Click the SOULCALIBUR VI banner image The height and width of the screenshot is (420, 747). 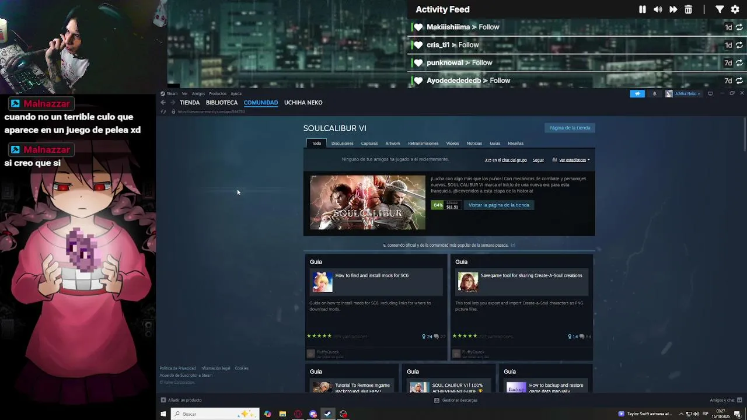pos(368,202)
